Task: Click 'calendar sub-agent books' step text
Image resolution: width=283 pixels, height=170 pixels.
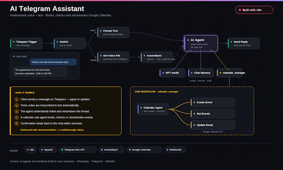Action: [57, 117]
